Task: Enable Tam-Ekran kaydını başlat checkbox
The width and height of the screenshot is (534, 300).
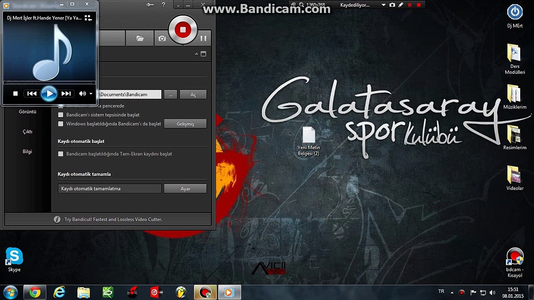Action: click(x=60, y=154)
